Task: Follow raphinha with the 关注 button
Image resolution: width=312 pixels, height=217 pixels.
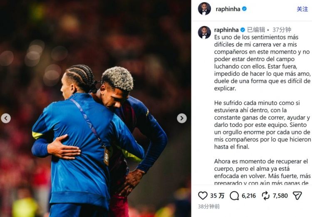Action: (302, 9)
